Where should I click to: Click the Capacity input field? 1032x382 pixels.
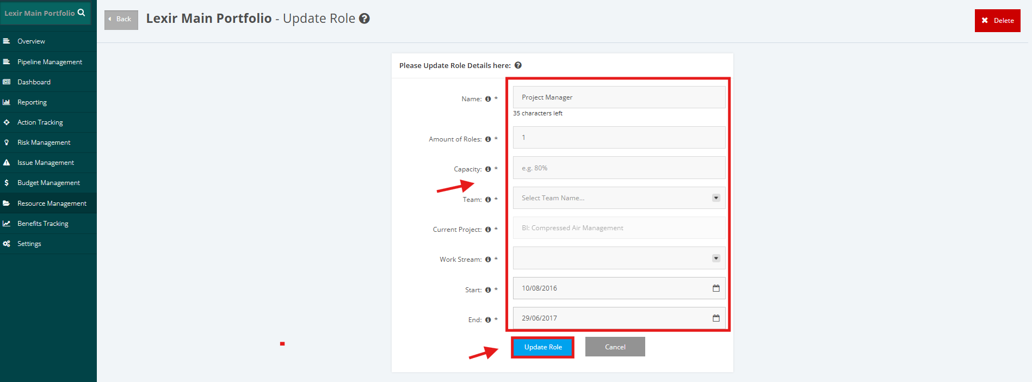tap(619, 168)
